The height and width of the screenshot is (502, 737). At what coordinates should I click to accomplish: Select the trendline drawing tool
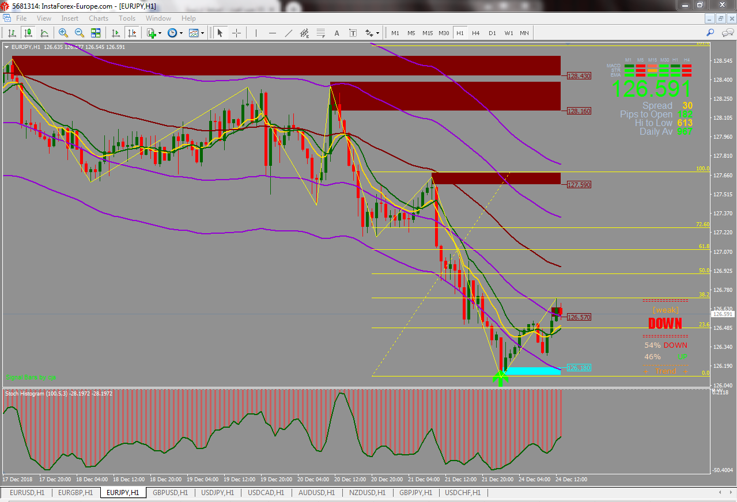tap(289, 33)
